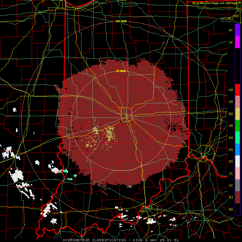This screenshot has height=242, width=242.
Task: Click the "GC" legend label
Action: (x=231, y=186)
